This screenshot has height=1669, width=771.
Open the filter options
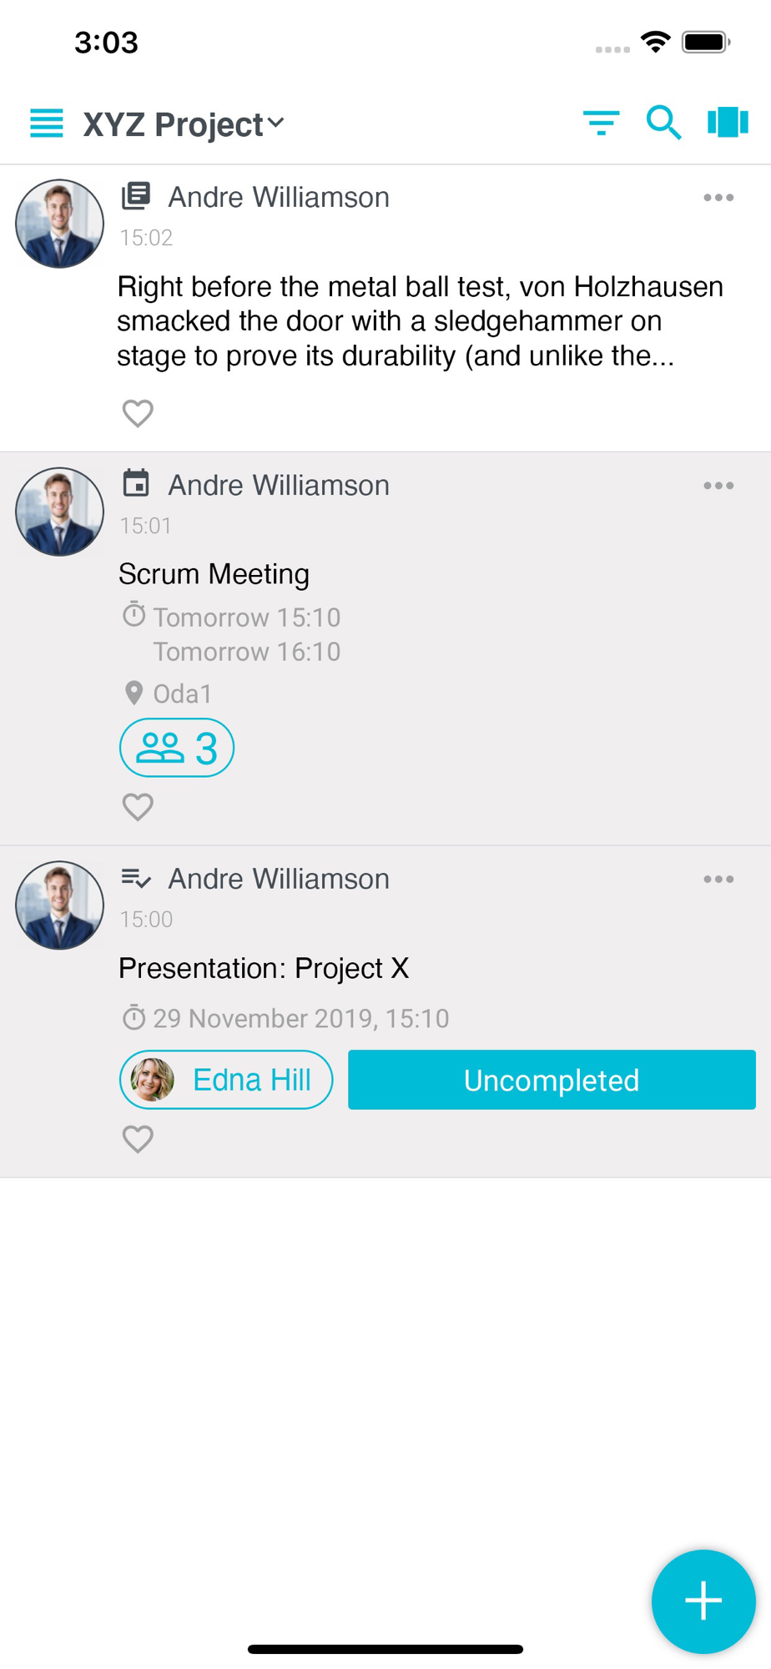pyautogui.click(x=601, y=124)
